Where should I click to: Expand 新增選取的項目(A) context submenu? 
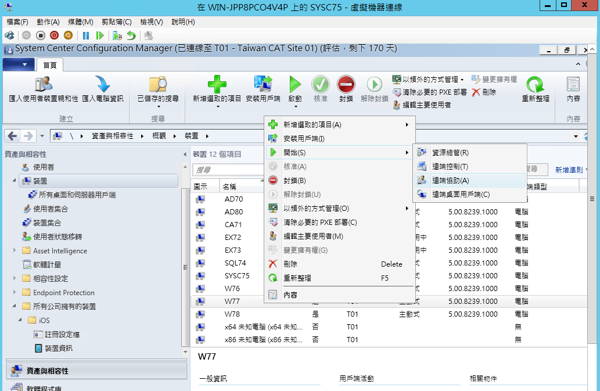coord(339,124)
